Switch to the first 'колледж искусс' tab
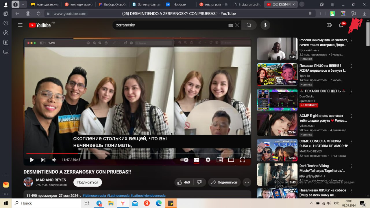Screen dimensions: 370x208 tap(45, 4)
